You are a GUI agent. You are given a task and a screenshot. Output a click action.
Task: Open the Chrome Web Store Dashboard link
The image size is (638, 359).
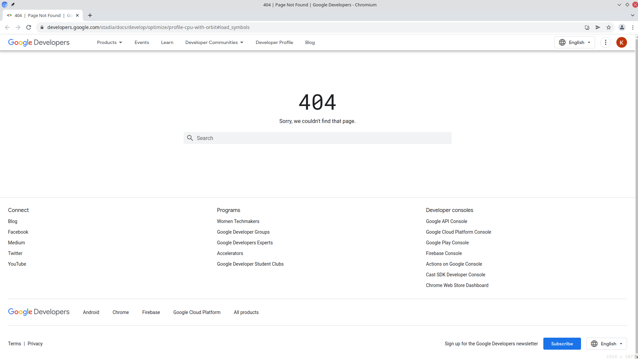coord(457,285)
